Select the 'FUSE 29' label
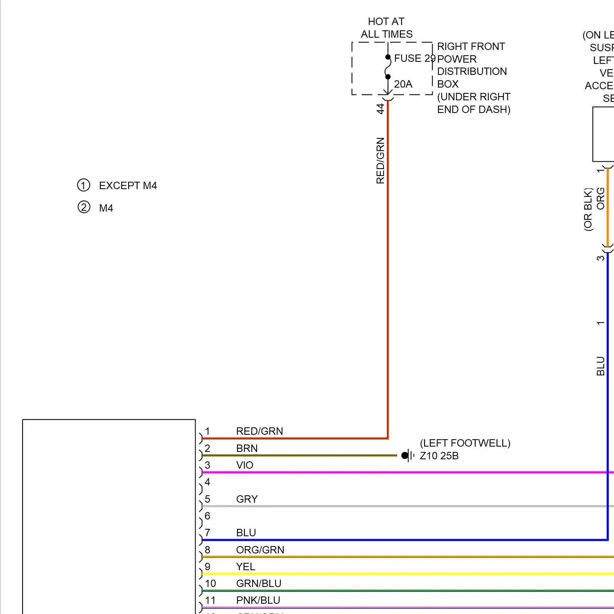 coord(414,59)
